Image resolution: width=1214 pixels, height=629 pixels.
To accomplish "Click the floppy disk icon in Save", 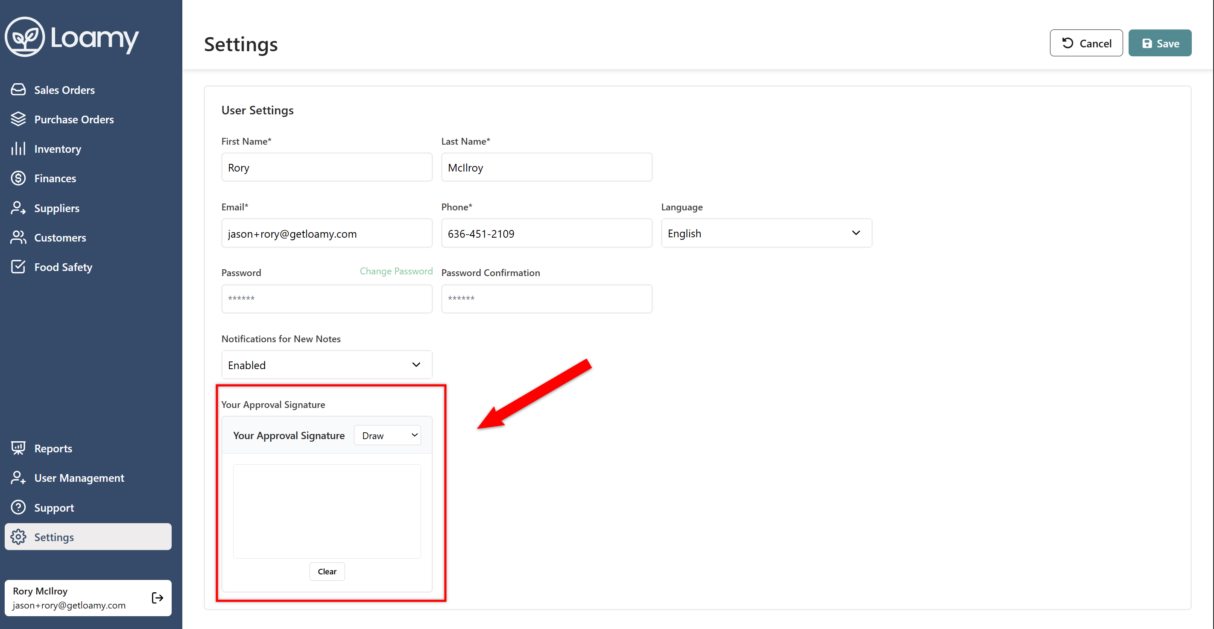I will [1147, 44].
